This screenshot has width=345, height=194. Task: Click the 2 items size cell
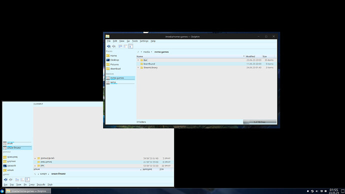pos(269,67)
